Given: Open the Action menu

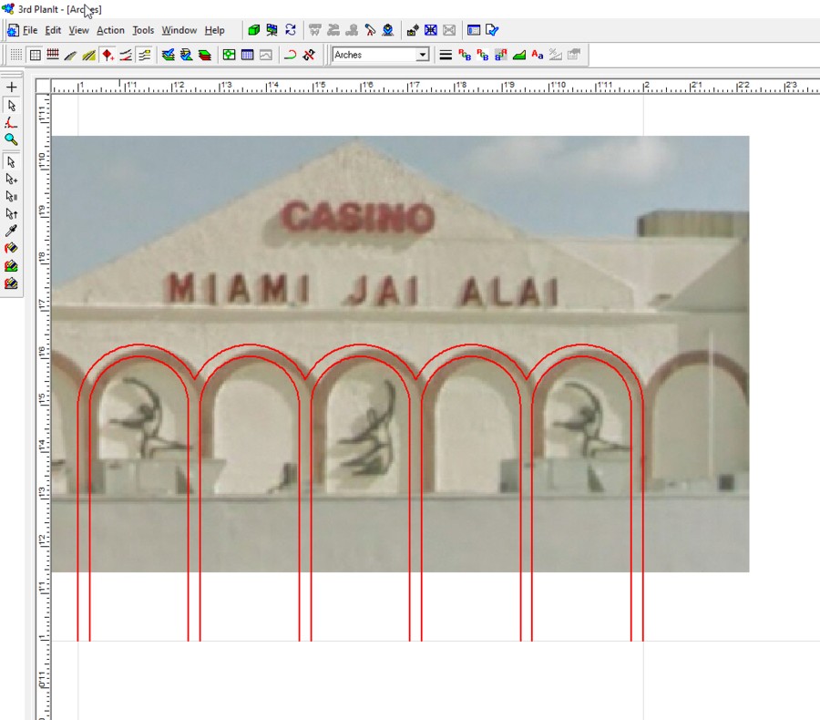Looking at the screenshot, I should [x=110, y=30].
